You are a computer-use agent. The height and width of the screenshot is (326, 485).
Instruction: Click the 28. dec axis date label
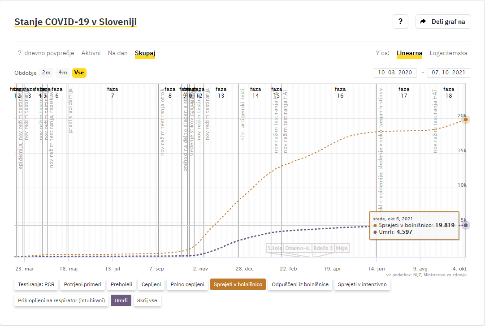coord(244,269)
